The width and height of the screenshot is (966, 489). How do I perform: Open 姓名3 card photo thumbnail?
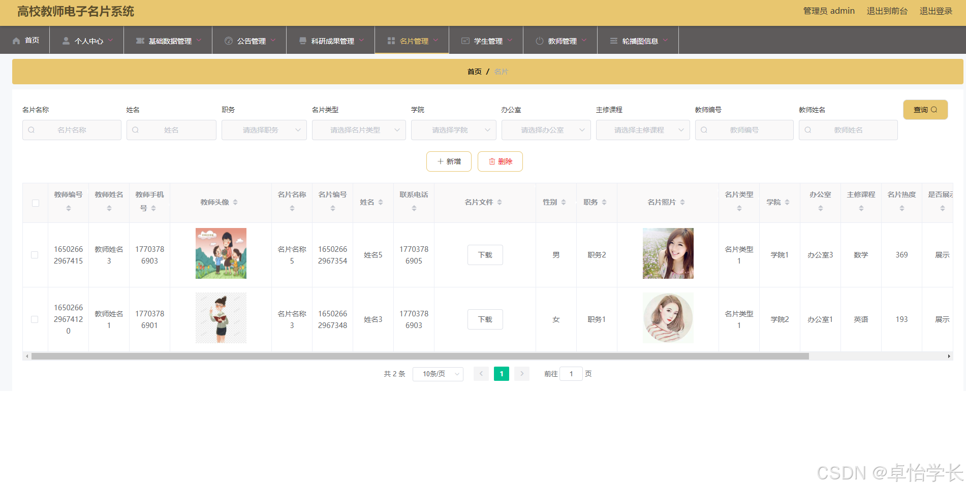(x=668, y=318)
